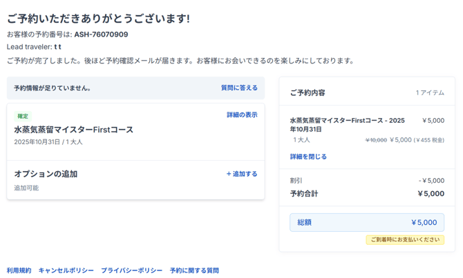Click the 割引 discount row
This screenshot has width=463, height=278.
coord(296,181)
